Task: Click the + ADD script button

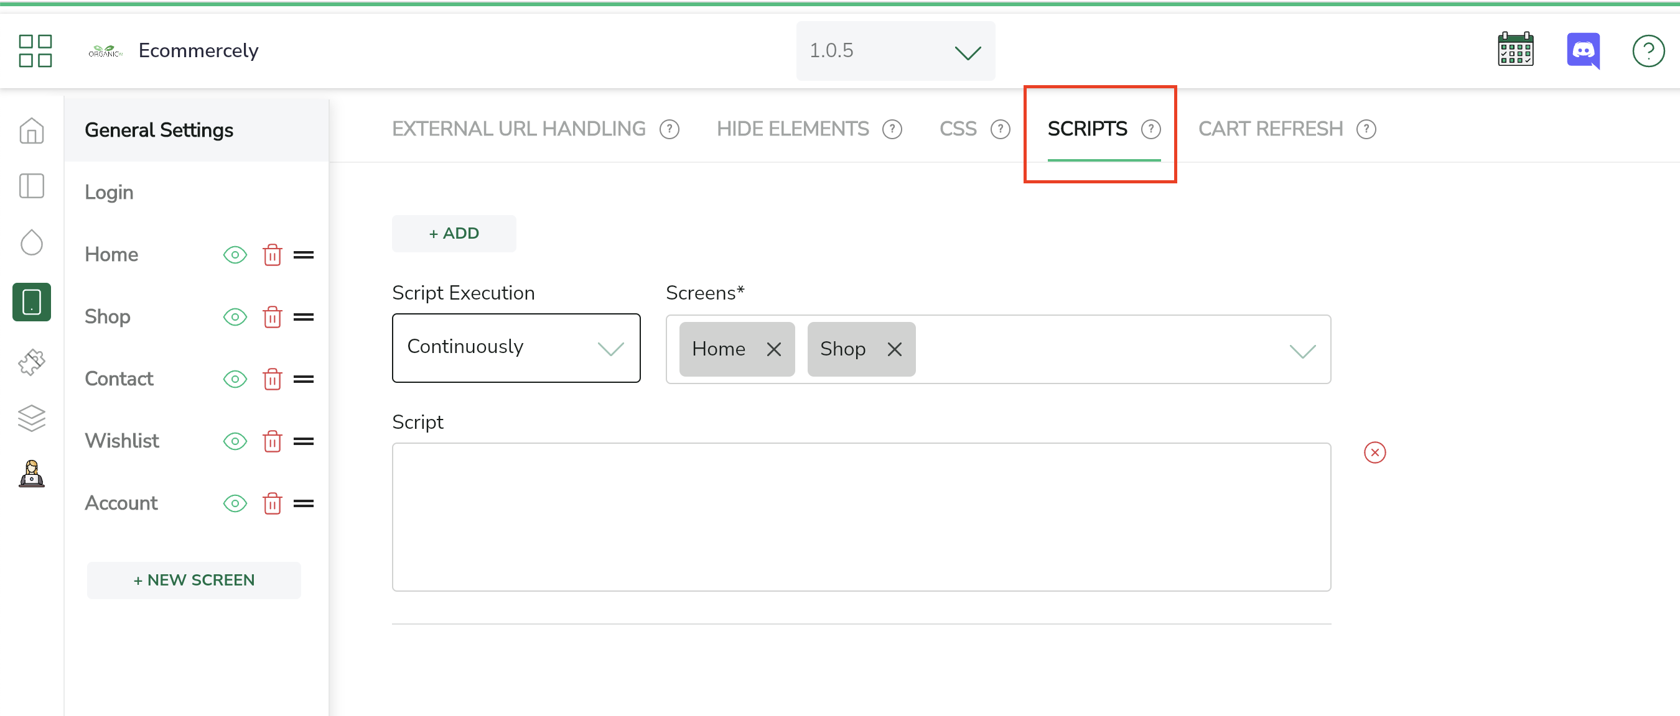Action: tap(454, 233)
